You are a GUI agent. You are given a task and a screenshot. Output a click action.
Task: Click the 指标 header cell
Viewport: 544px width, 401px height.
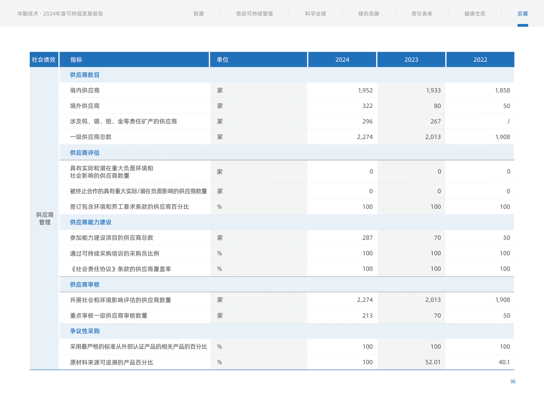click(76, 59)
